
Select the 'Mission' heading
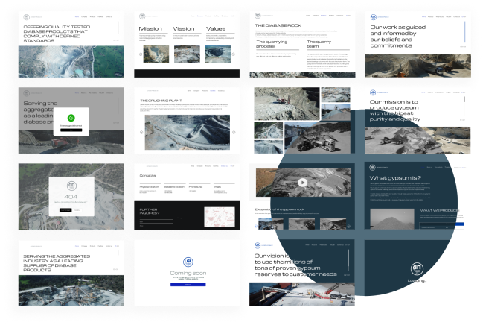tap(150, 29)
